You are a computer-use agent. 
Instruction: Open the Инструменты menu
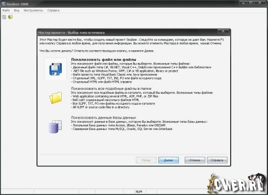33,11
